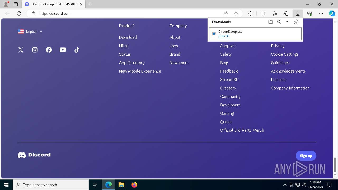Click Open file under DiscordSetup.exe
This screenshot has height=190, width=338.
224,36
